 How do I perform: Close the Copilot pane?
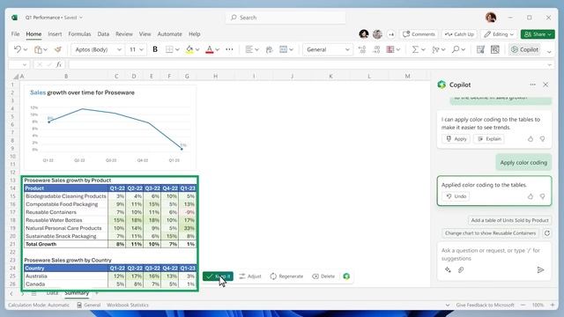(x=545, y=85)
